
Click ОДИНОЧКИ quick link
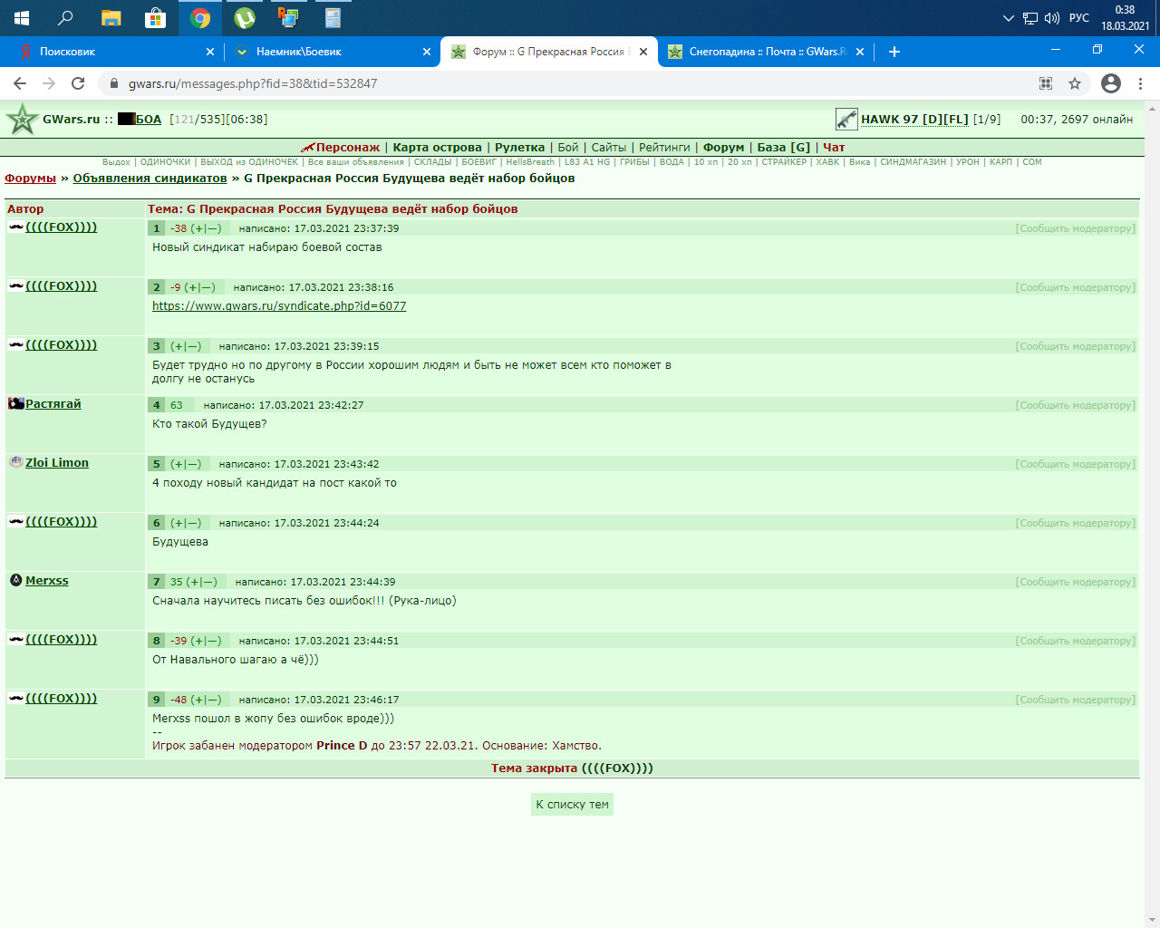[165, 162]
